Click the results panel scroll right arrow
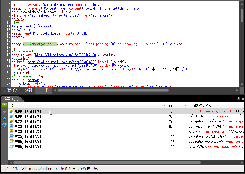Viewport: 245px width, 174px height. (x=242, y=163)
